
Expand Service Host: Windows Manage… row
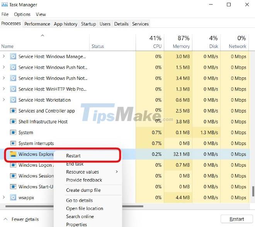(4, 56)
